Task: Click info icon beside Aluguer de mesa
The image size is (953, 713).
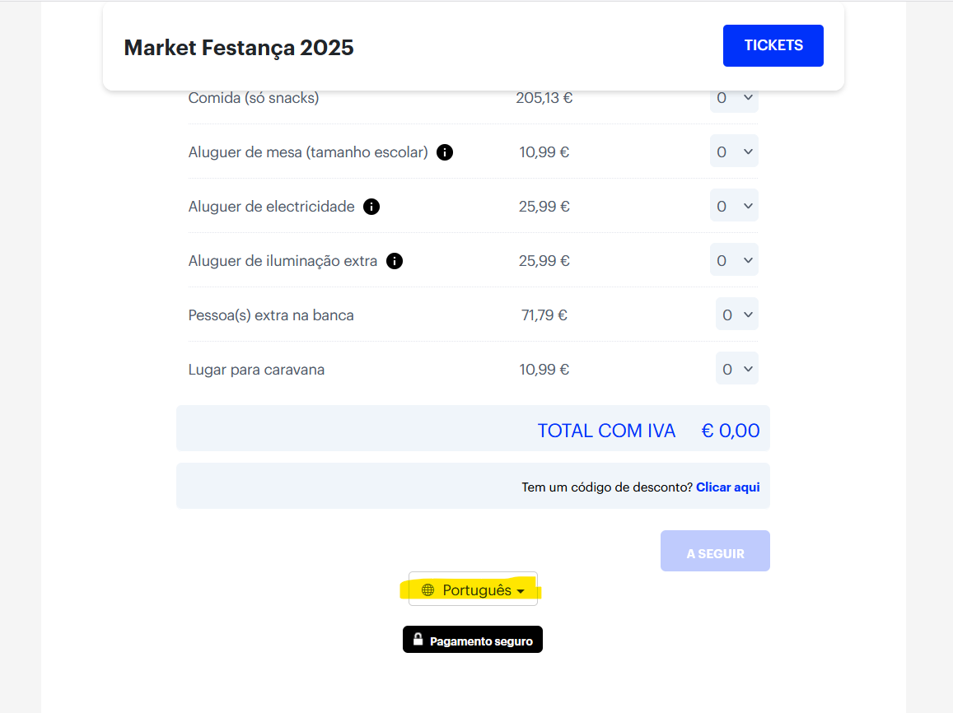Action: [x=445, y=152]
